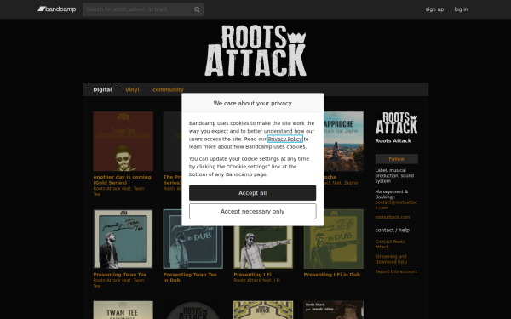Viewport: 511px width, 319px height.
Task: Click the 'We care about your privacy' heading
Action: [x=253, y=103]
